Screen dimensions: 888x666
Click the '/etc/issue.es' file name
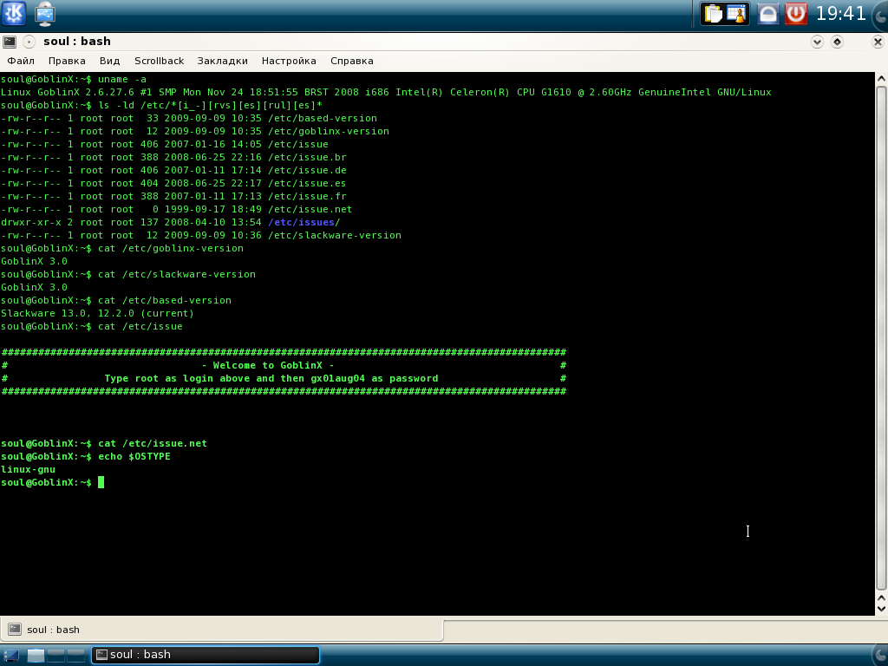pos(307,184)
